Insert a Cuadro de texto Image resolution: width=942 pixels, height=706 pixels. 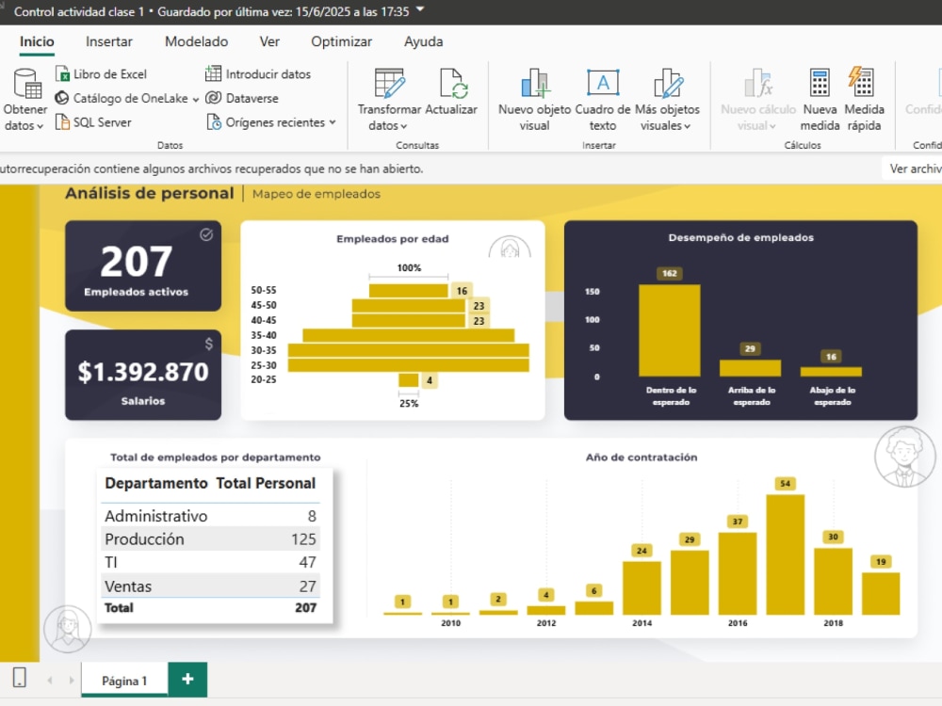click(x=603, y=100)
